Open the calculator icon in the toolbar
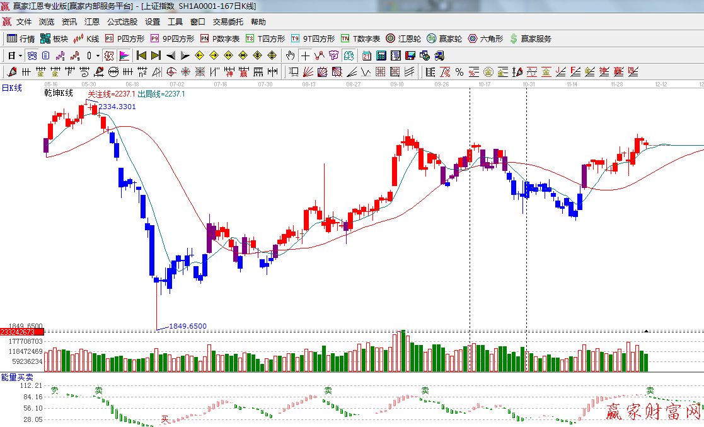The width and height of the screenshot is (704, 427). (381, 56)
